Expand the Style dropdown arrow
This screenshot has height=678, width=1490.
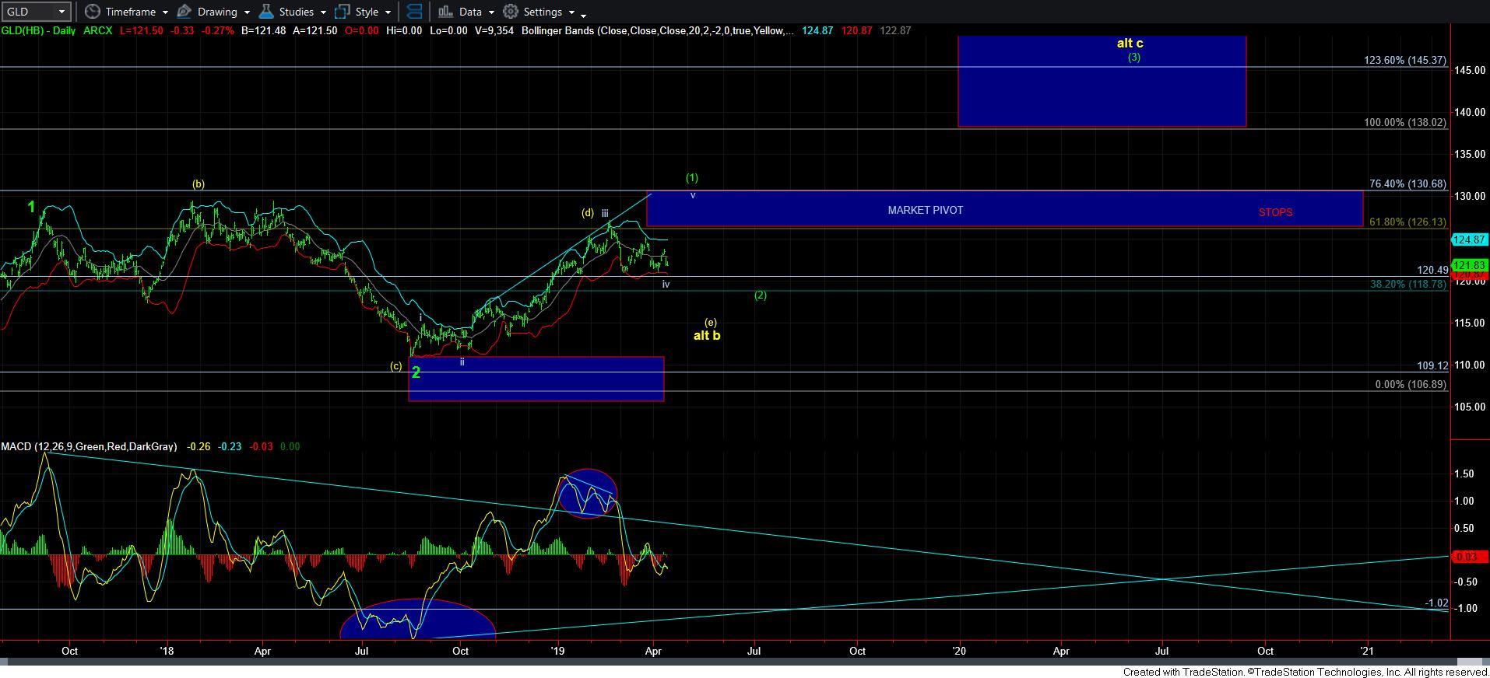click(388, 12)
